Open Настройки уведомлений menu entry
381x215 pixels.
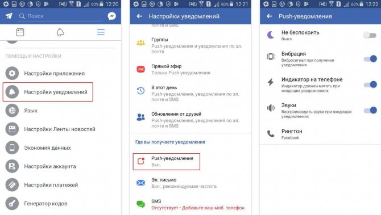pos(48,92)
